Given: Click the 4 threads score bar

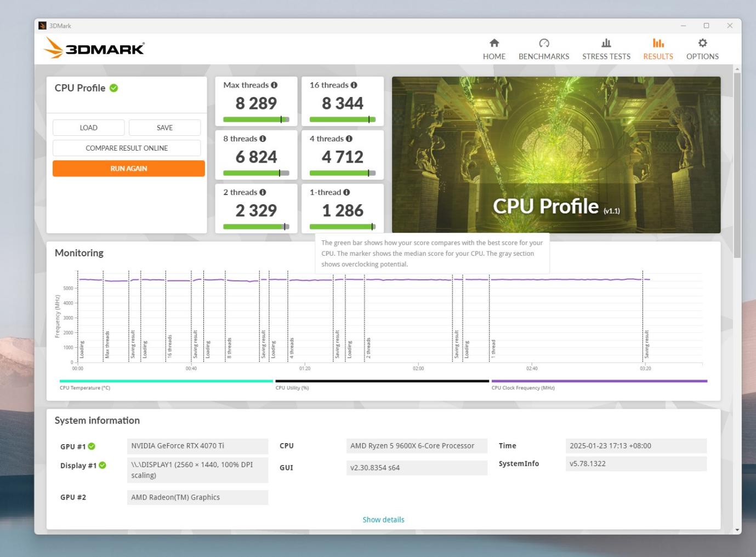Looking at the screenshot, I should pyautogui.click(x=343, y=173).
